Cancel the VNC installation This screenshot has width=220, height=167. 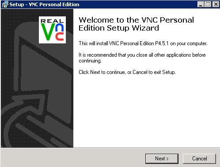coord(199,159)
